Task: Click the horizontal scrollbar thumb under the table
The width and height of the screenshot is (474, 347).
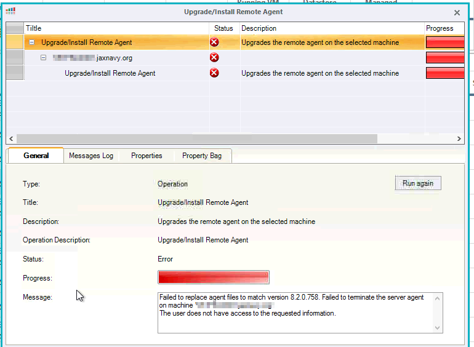Action: point(197,138)
